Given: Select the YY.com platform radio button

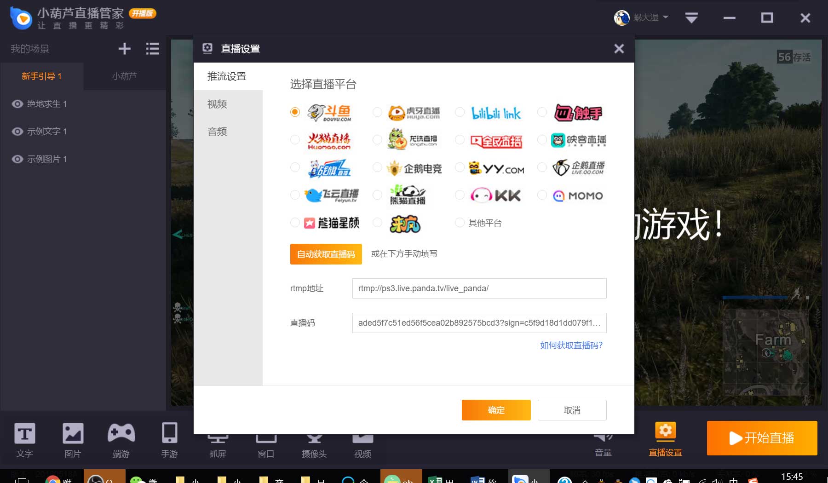Looking at the screenshot, I should [460, 167].
